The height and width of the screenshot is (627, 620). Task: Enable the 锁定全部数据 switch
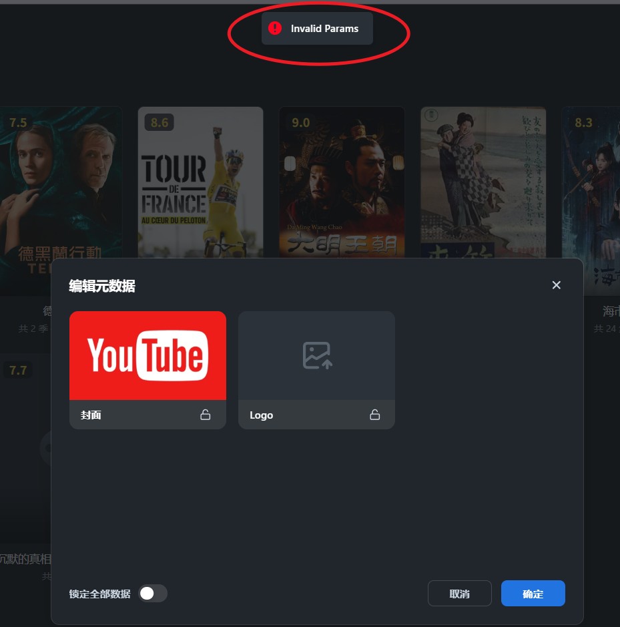(153, 594)
